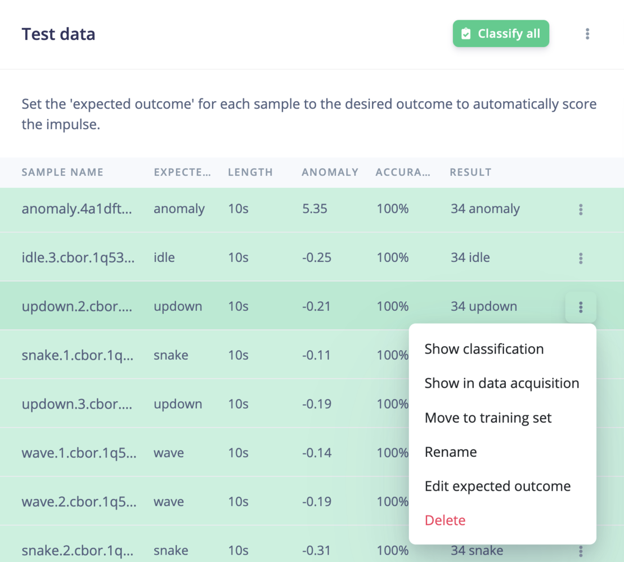Click the Sample Name column header
The height and width of the screenshot is (562, 624).
click(62, 173)
